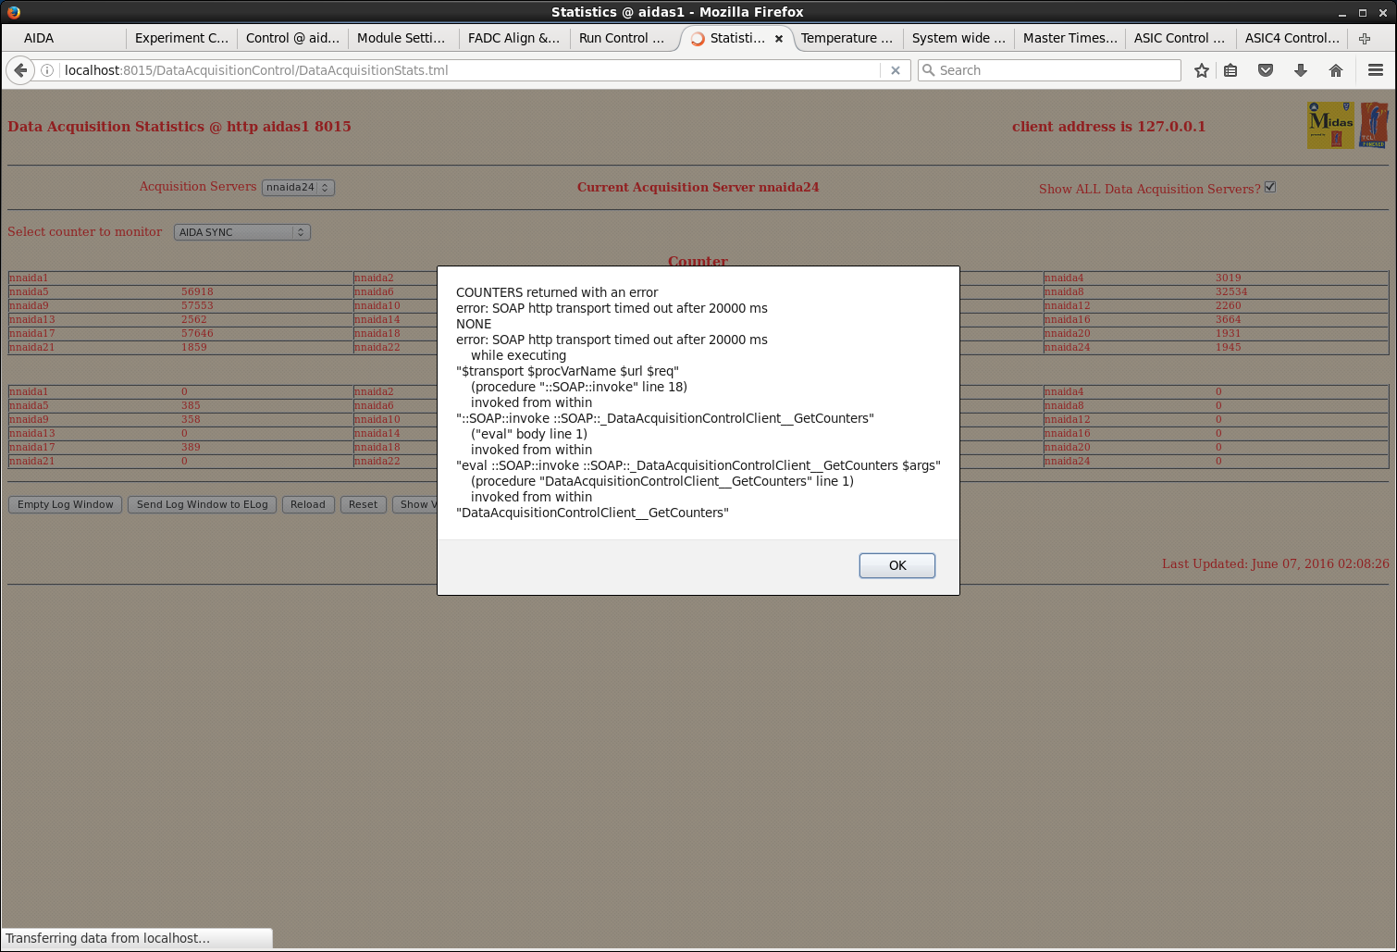Select the System wide tab

tap(958, 38)
